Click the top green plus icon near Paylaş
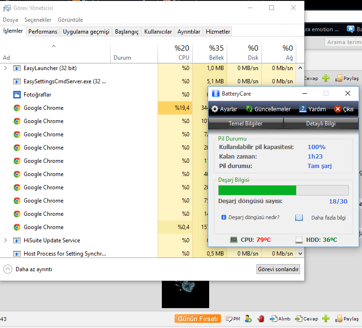The height and width of the screenshot is (328, 362). [x=326, y=78]
